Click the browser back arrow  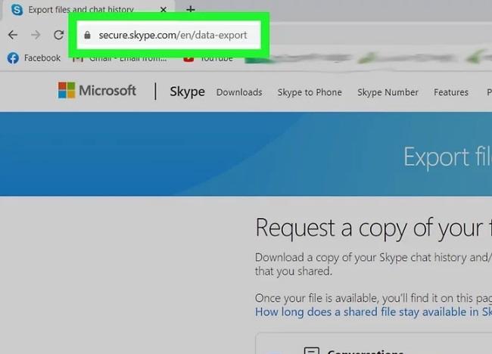click(x=13, y=35)
